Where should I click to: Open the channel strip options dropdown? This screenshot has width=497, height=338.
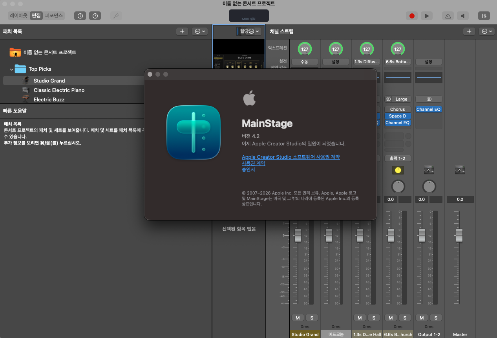pos(486,31)
